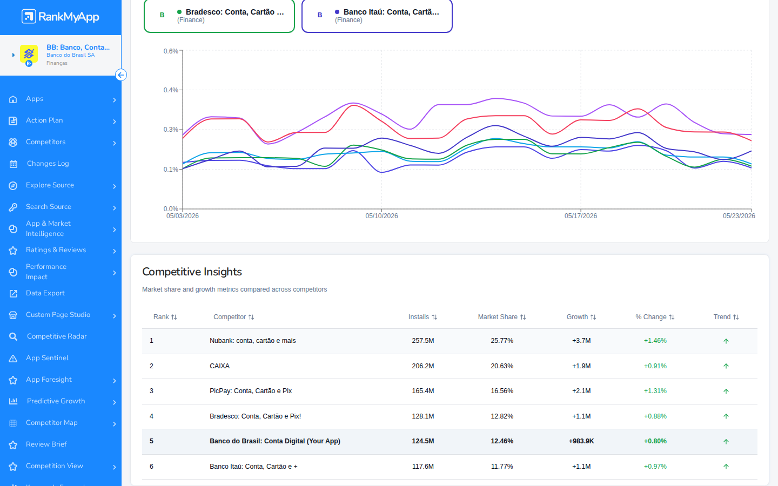Screen dimensions: 778x486
Task: Click the purple Banco Itaú legend dot
Action: 337,12
